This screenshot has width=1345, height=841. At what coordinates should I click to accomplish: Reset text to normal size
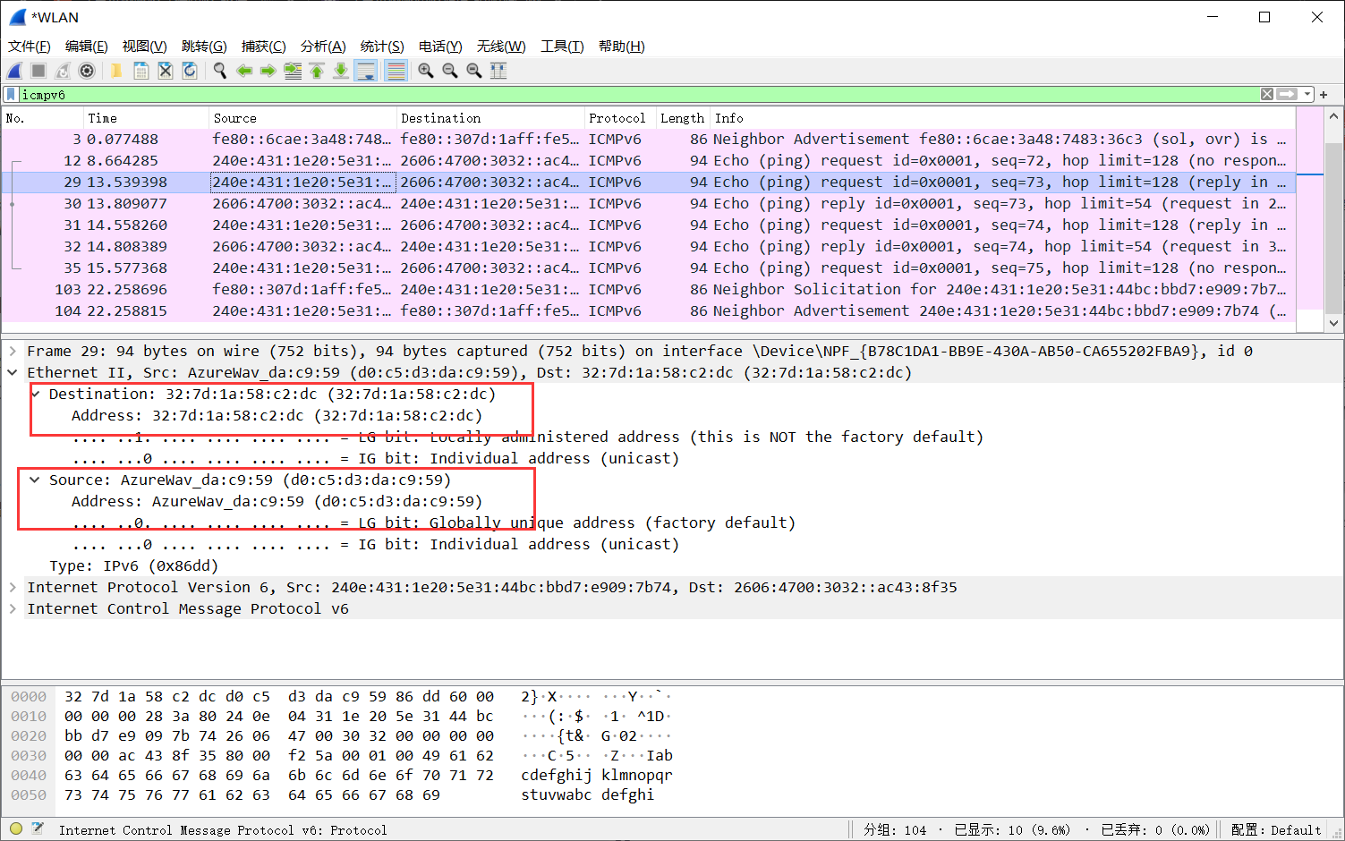click(474, 71)
